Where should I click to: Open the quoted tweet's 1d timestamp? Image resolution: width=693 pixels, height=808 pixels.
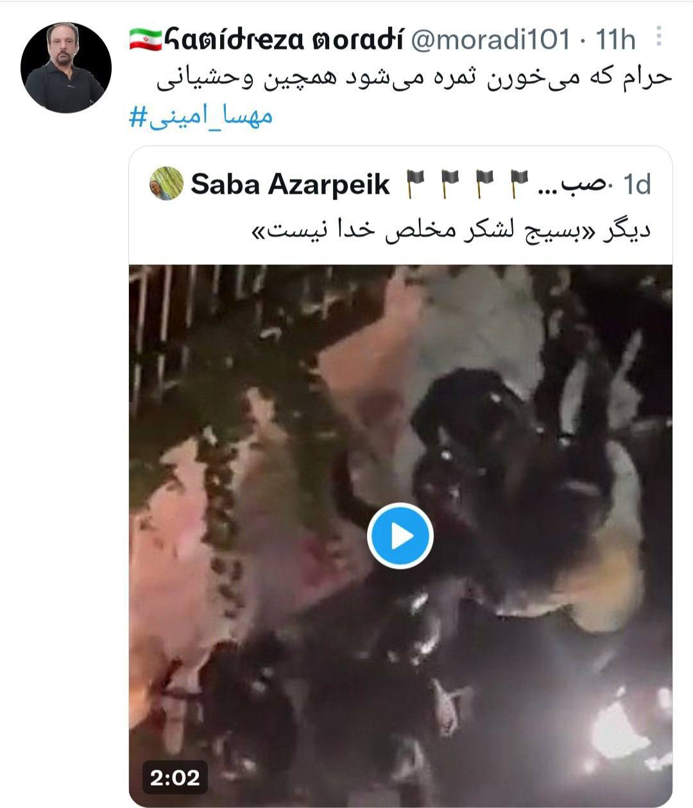pos(637,185)
